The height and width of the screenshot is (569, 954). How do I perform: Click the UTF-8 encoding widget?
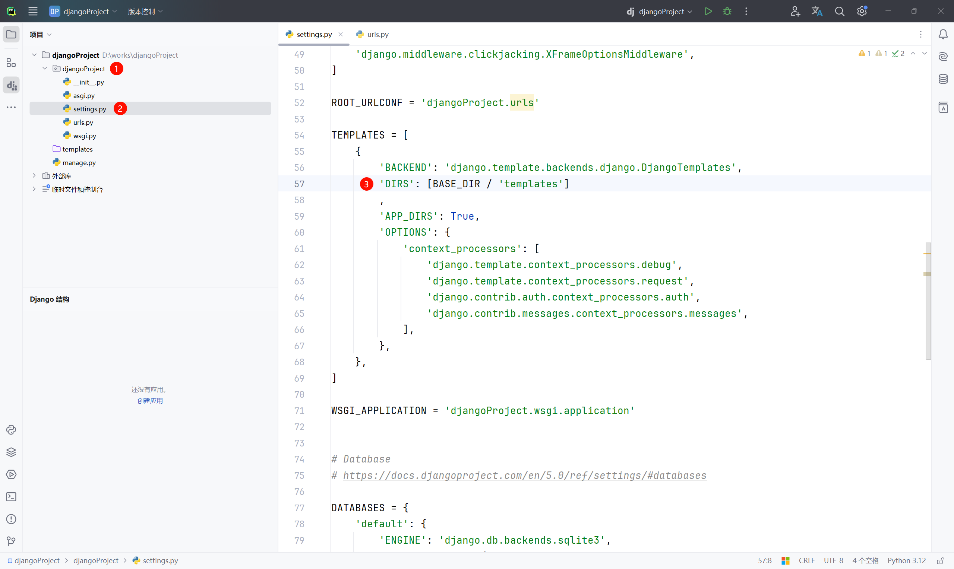[833, 560]
